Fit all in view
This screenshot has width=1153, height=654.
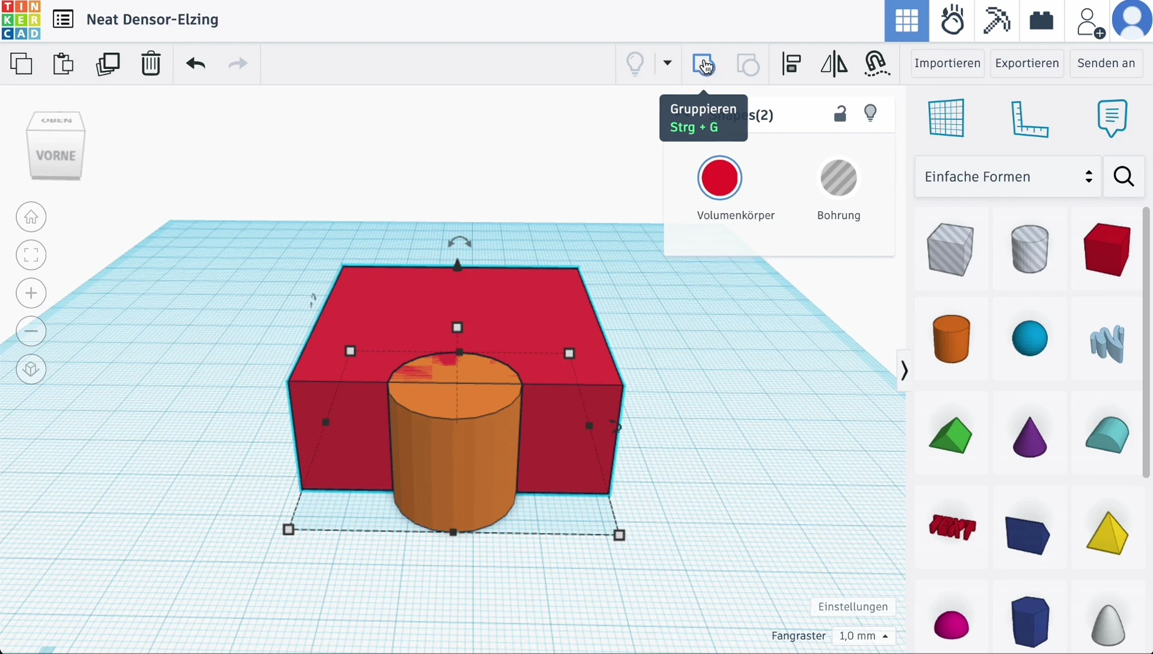point(31,255)
